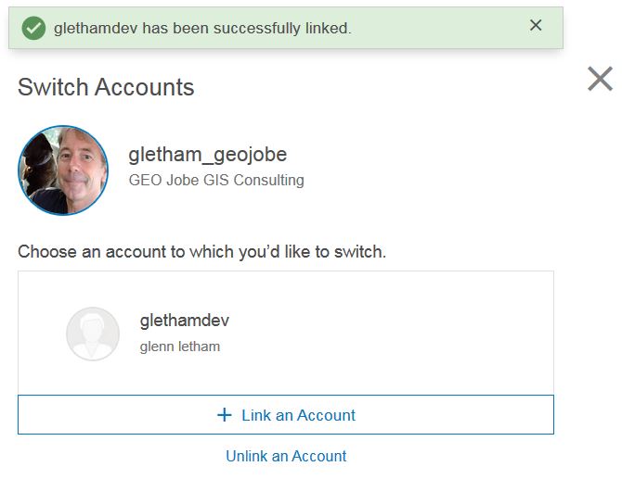622x479 pixels.
Task: Click the gletham_geojobe profile photo
Action: tap(63, 170)
